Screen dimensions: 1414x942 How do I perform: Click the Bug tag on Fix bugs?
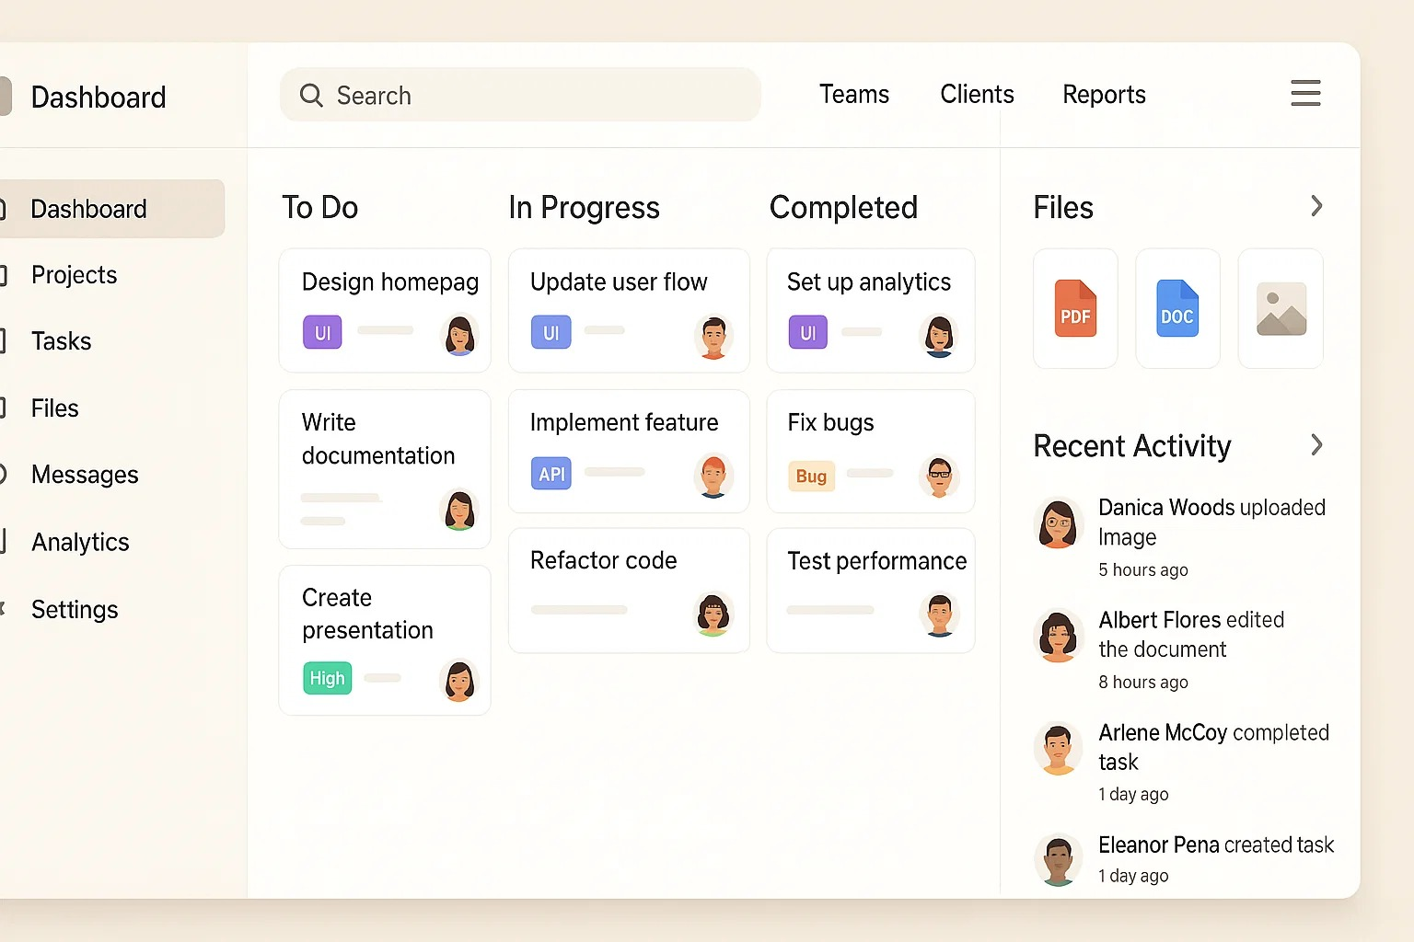(x=810, y=476)
